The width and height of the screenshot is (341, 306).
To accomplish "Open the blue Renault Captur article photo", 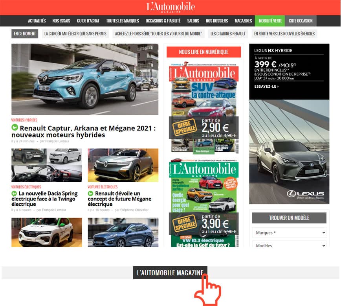I will tap(85, 79).
